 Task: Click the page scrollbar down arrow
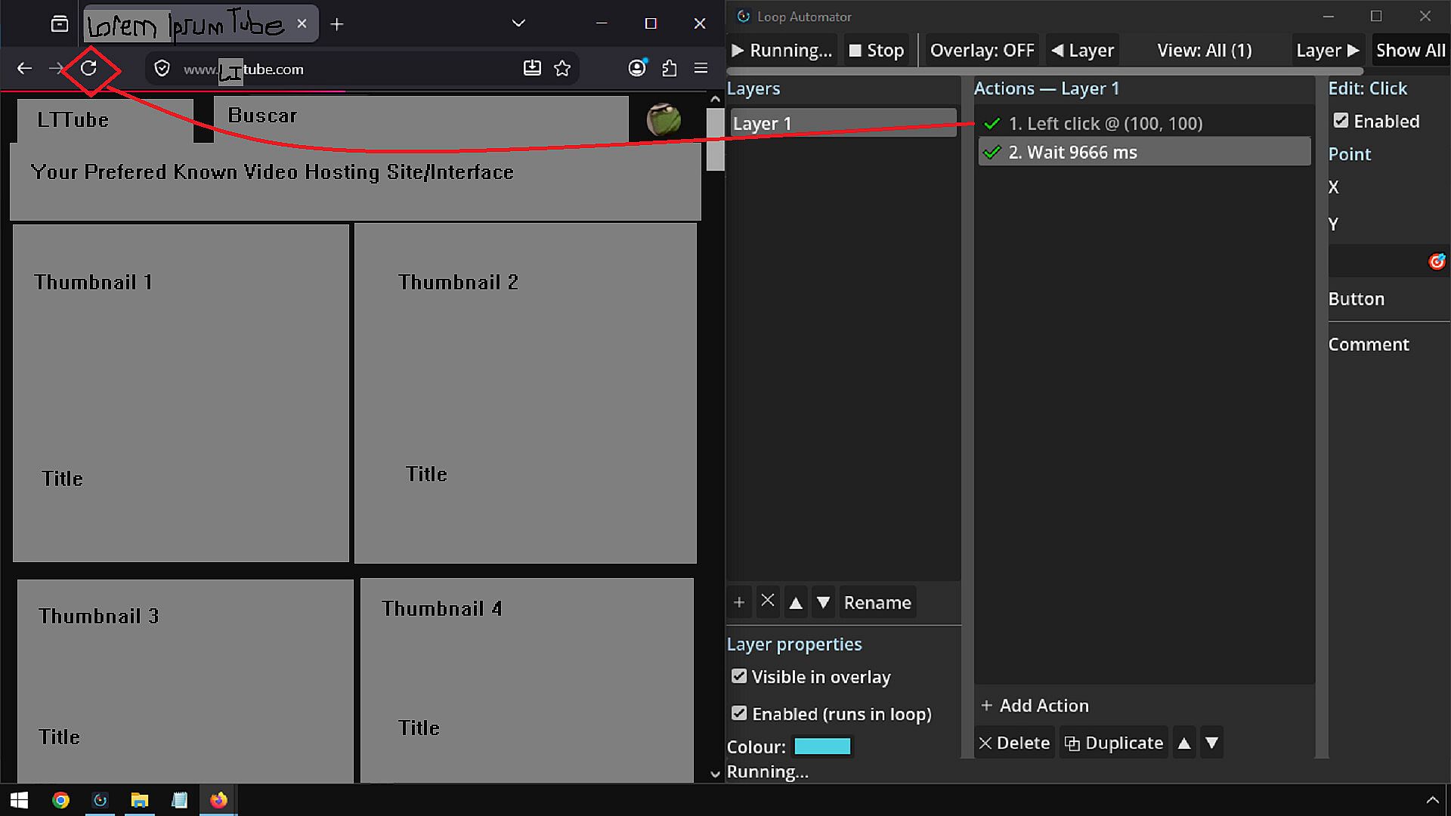[x=715, y=774]
